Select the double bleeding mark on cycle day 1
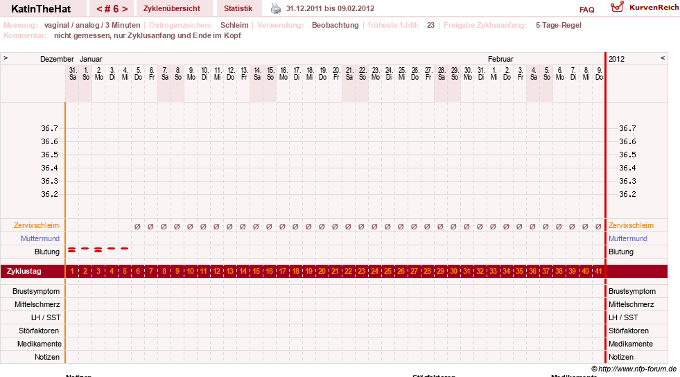Viewport: 680px width, 377px height. [72, 249]
